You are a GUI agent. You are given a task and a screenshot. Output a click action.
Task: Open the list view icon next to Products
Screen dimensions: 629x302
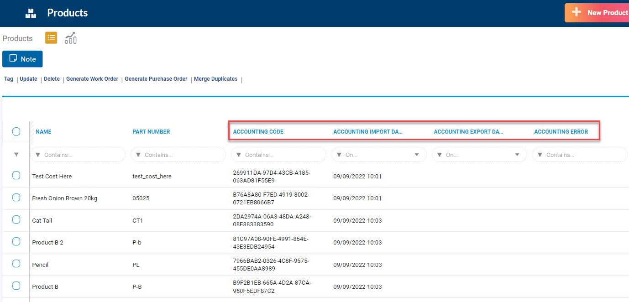click(x=51, y=37)
